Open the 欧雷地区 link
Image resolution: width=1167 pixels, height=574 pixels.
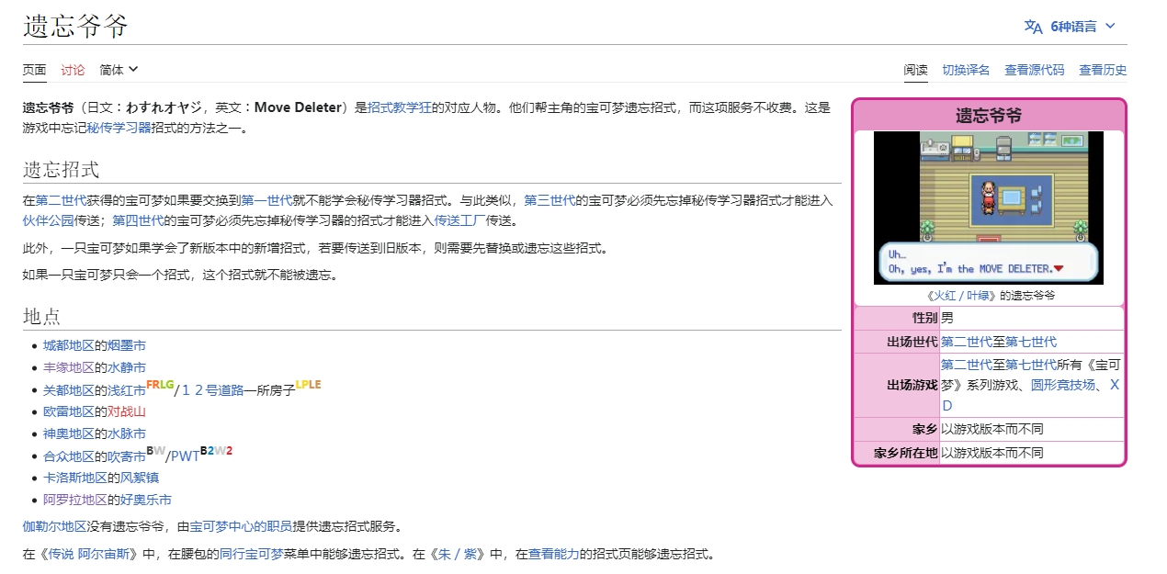pos(69,411)
